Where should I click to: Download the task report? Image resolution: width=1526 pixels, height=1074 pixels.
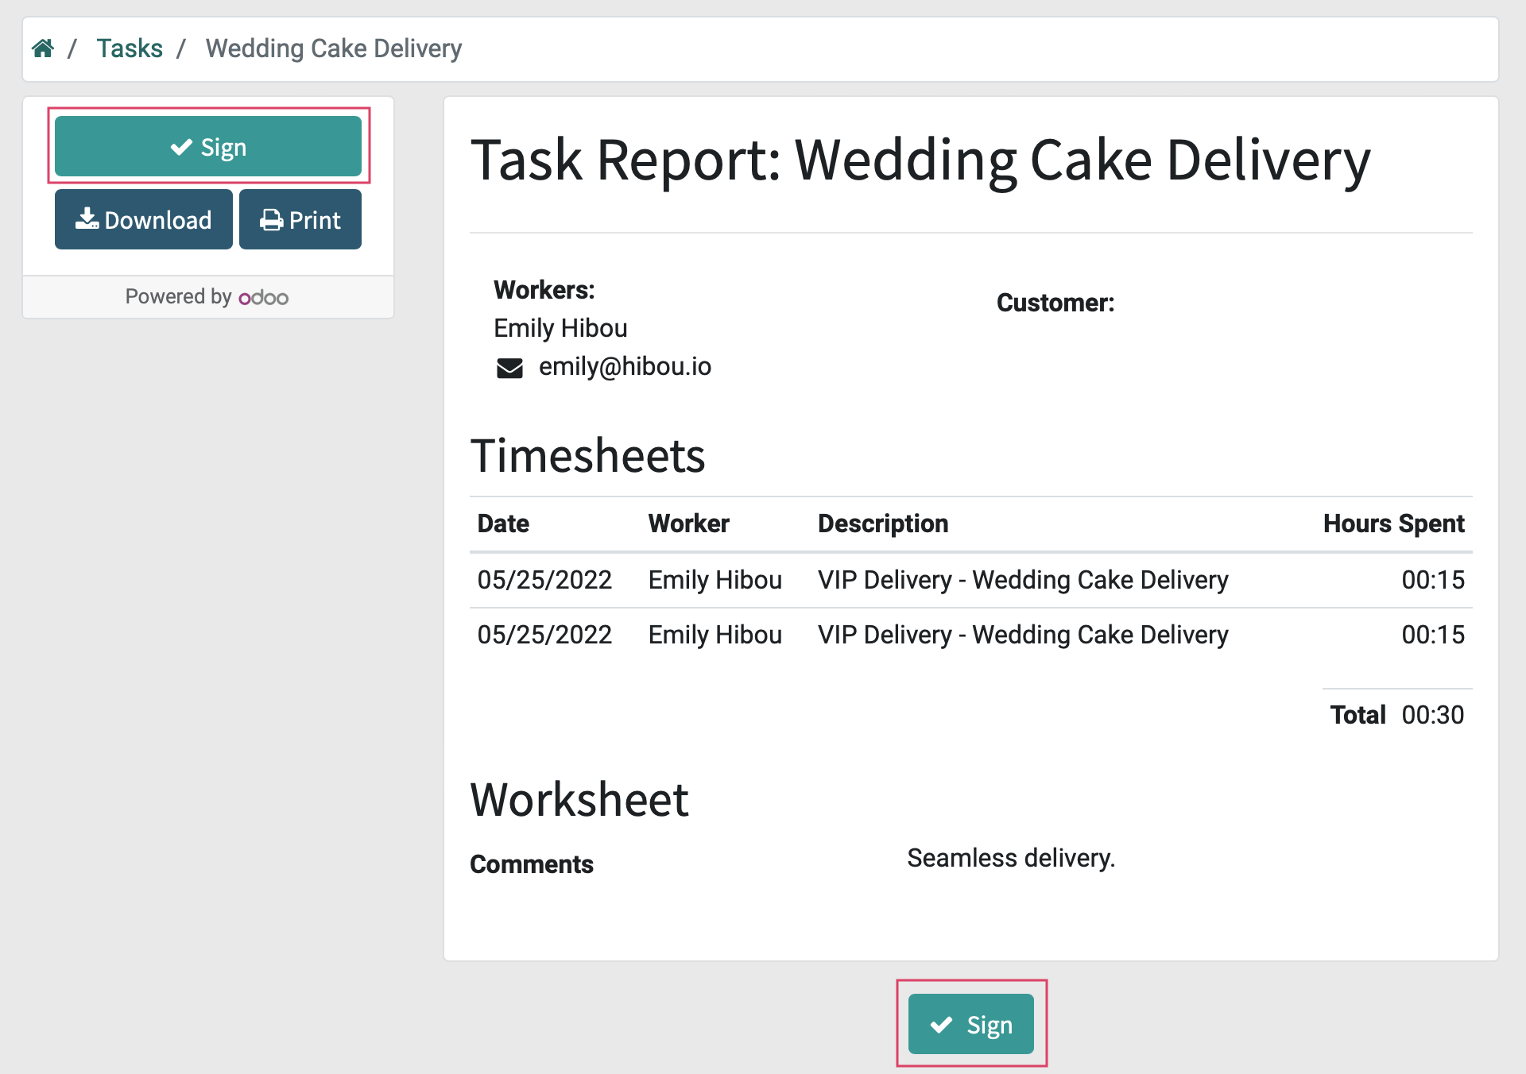[144, 219]
